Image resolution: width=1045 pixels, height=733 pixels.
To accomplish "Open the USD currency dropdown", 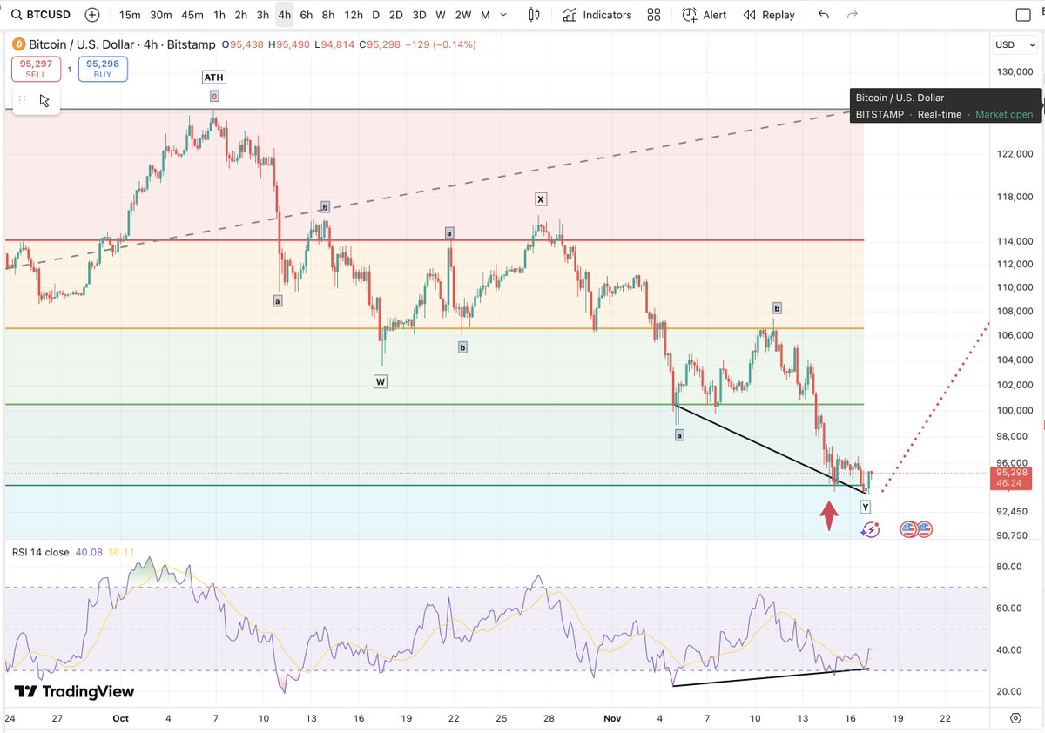I will 1015,44.
